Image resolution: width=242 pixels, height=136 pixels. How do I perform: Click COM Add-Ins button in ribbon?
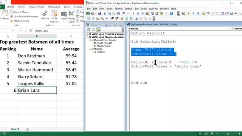coord(54,17)
